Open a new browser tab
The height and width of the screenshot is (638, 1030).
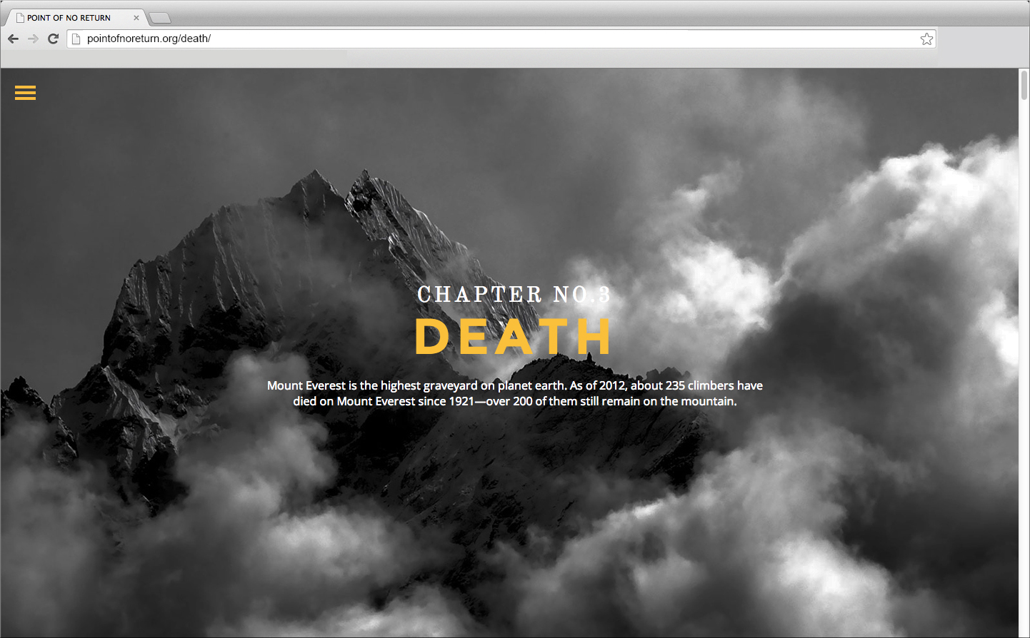coord(160,18)
